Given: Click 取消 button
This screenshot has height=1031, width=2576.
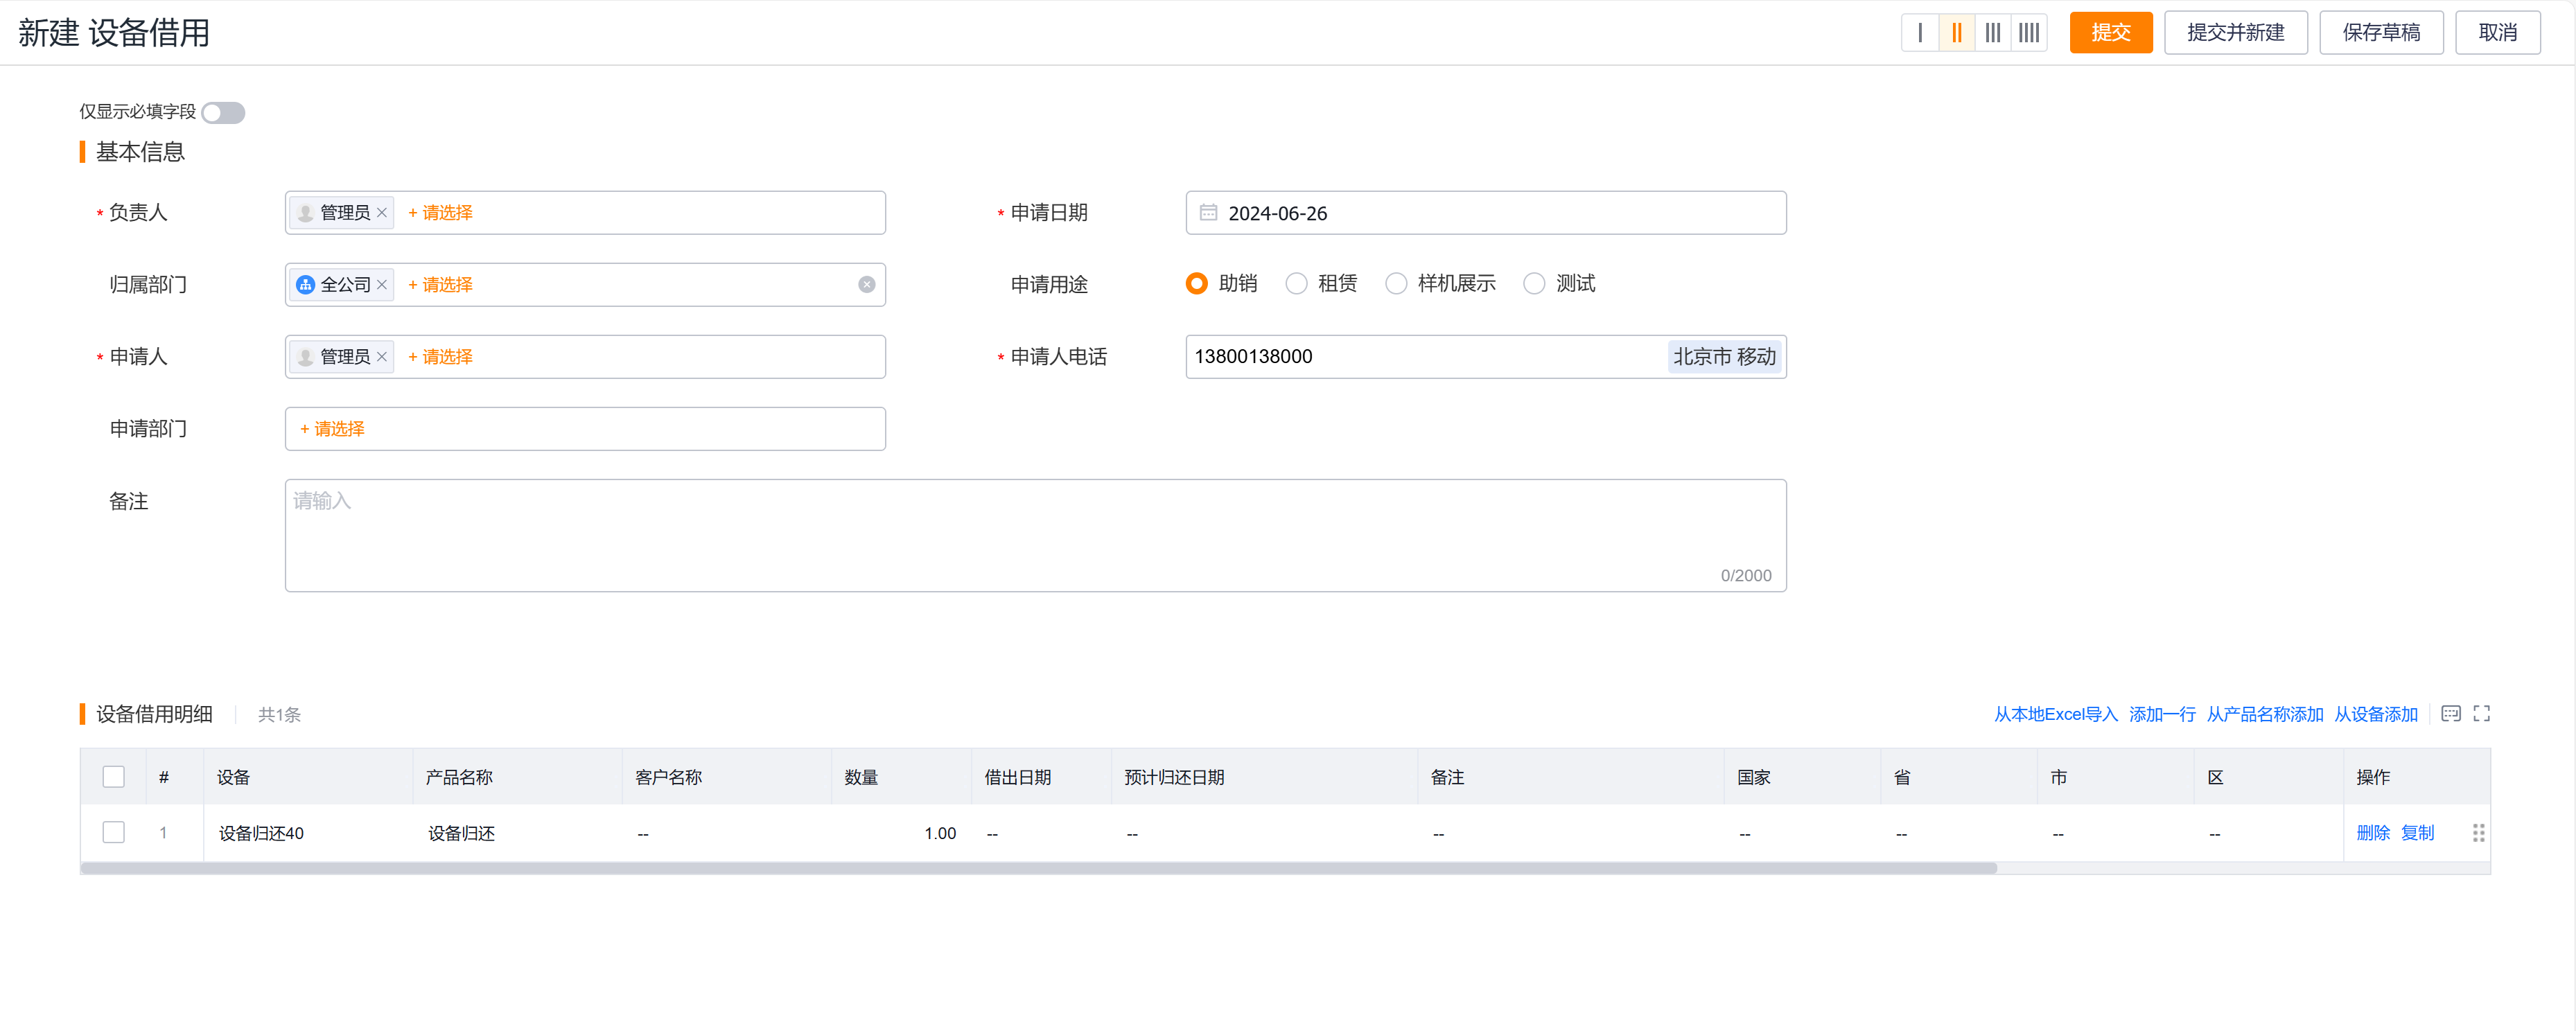Looking at the screenshot, I should [2497, 33].
